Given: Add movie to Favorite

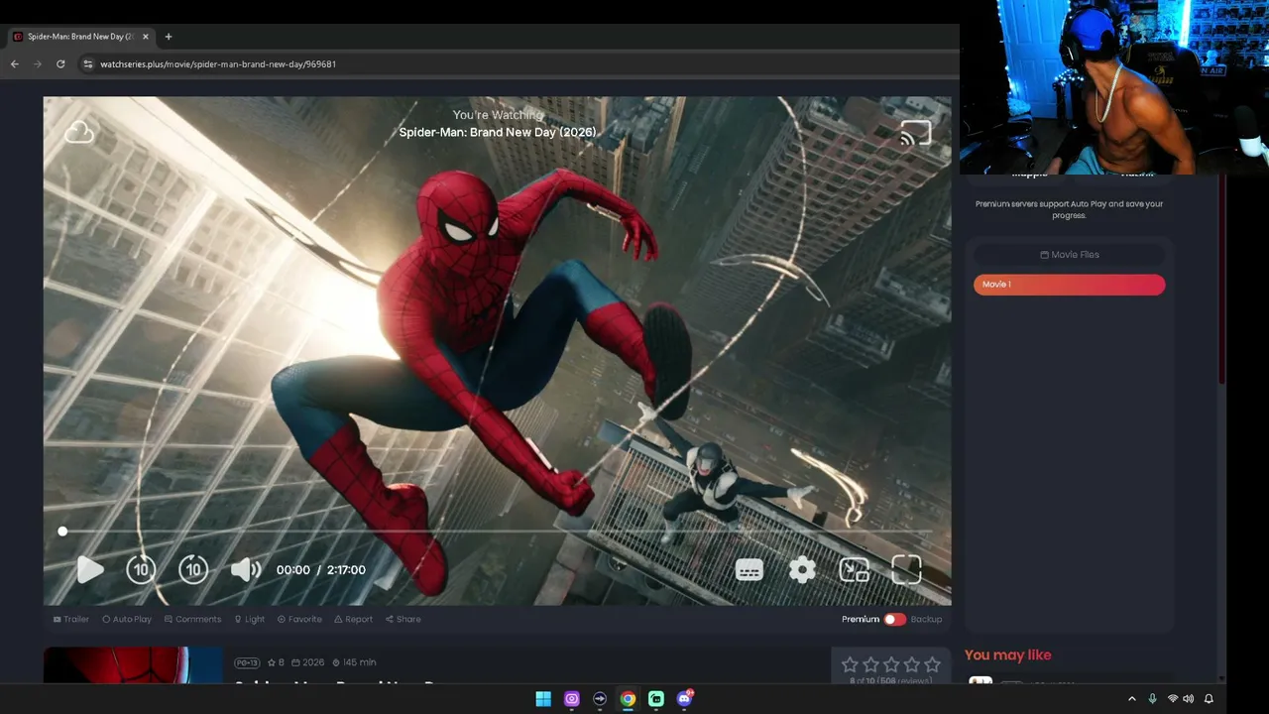Looking at the screenshot, I should click(x=299, y=619).
